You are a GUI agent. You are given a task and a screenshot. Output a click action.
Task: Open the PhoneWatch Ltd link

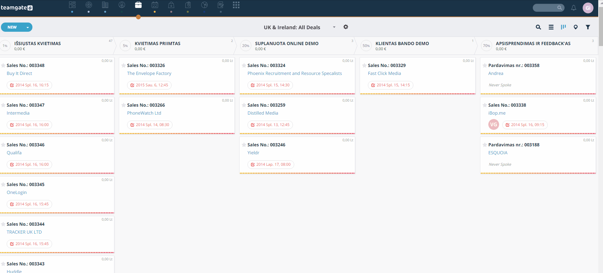[x=144, y=113]
